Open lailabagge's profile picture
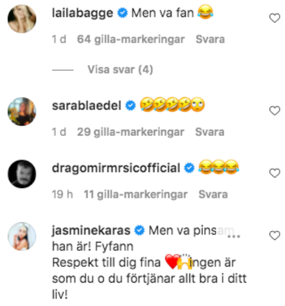The height and width of the screenshot is (306, 285). tap(22, 19)
